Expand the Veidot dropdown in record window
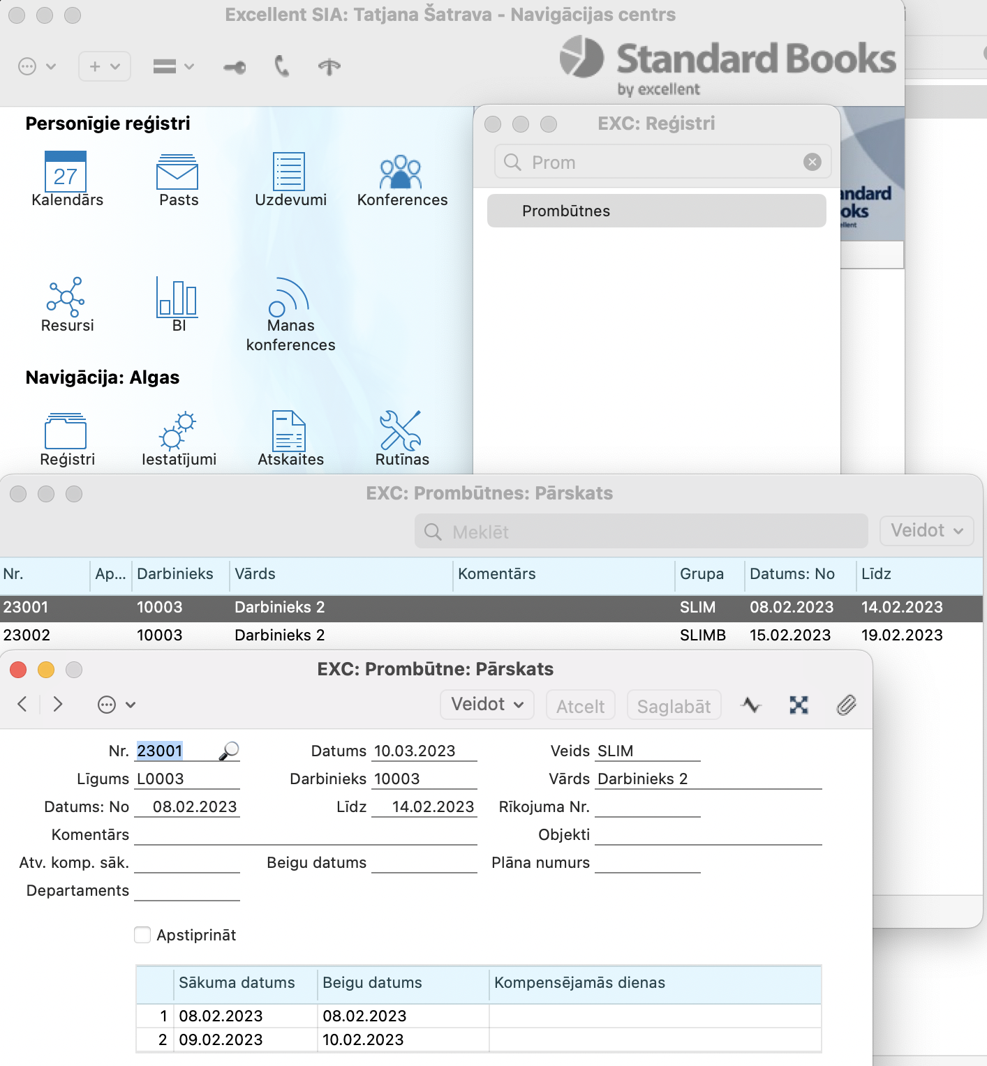987x1066 pixels. coord(487,705)
